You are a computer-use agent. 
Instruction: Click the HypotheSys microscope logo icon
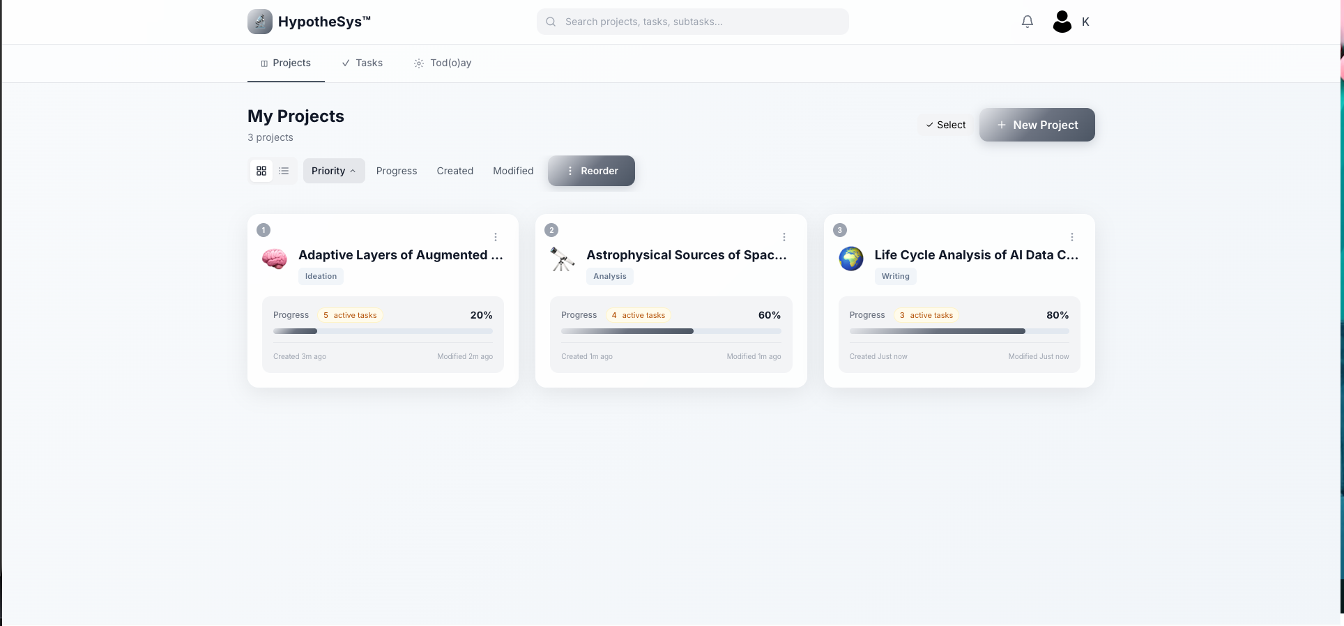[x=260, y=22]
